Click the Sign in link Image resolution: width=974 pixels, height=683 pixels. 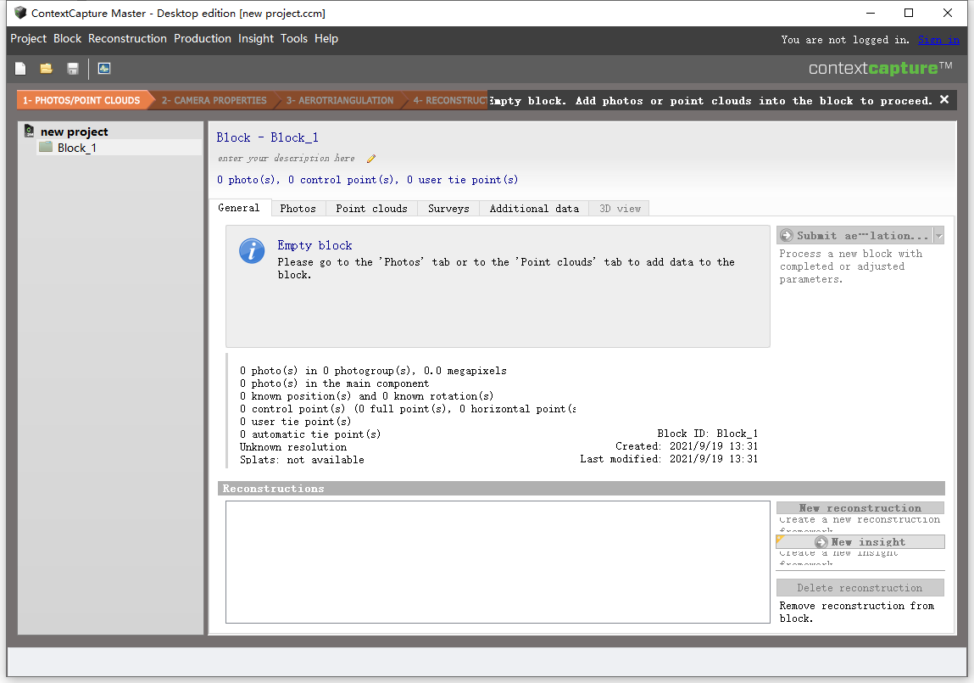[938, 40]
